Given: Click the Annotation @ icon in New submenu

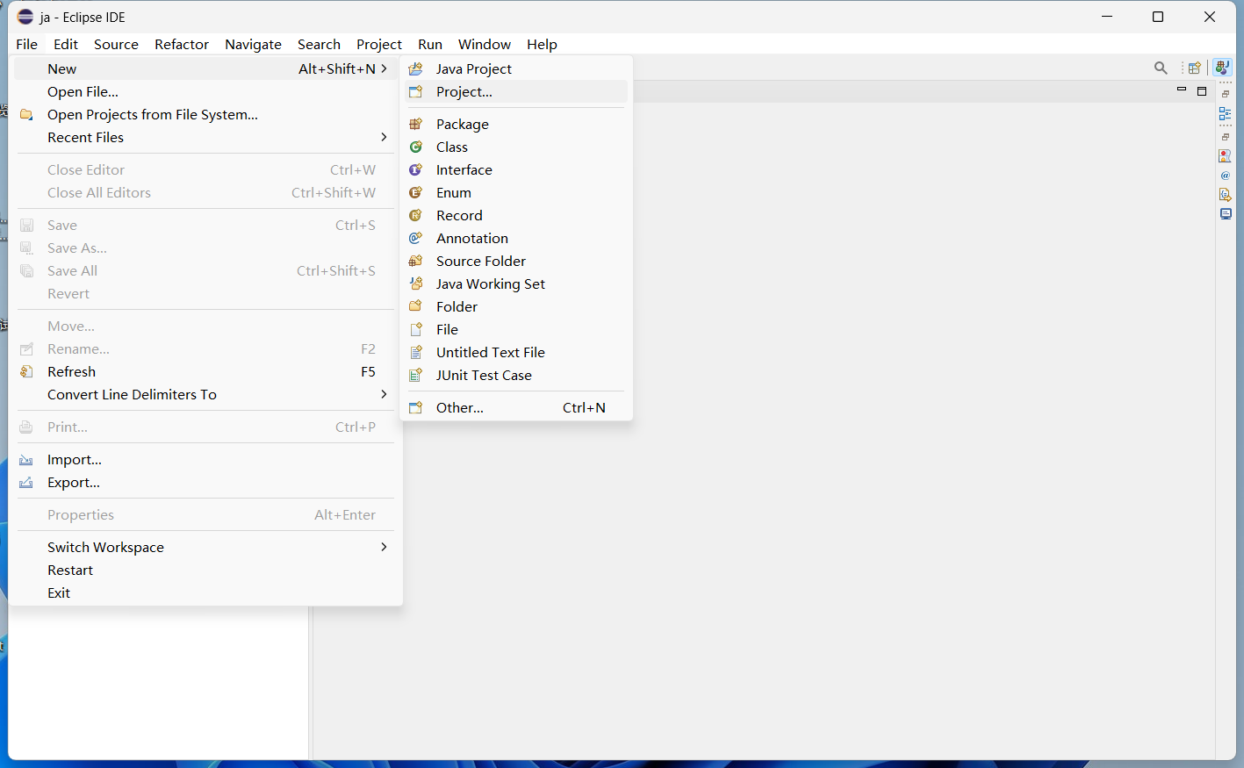Looking at the screenshot, I should [x=416, y=238].
